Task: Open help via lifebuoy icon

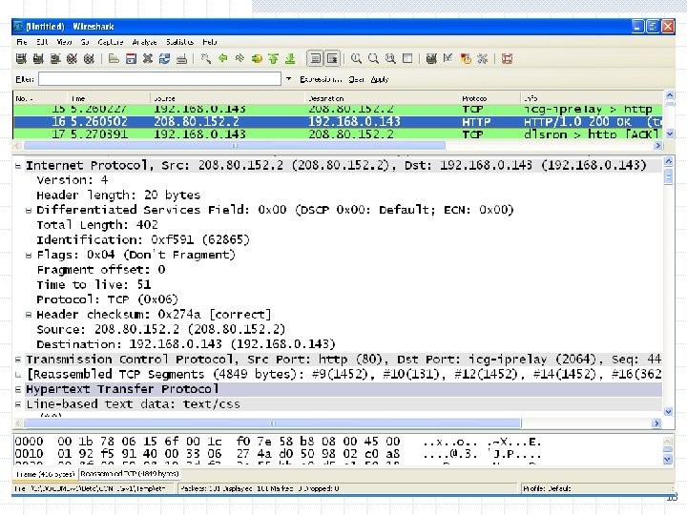Action: pos(508,58)
